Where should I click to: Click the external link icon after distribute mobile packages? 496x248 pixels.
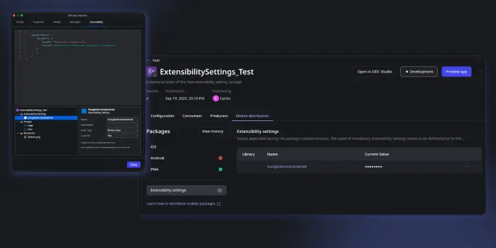[219, 204]
